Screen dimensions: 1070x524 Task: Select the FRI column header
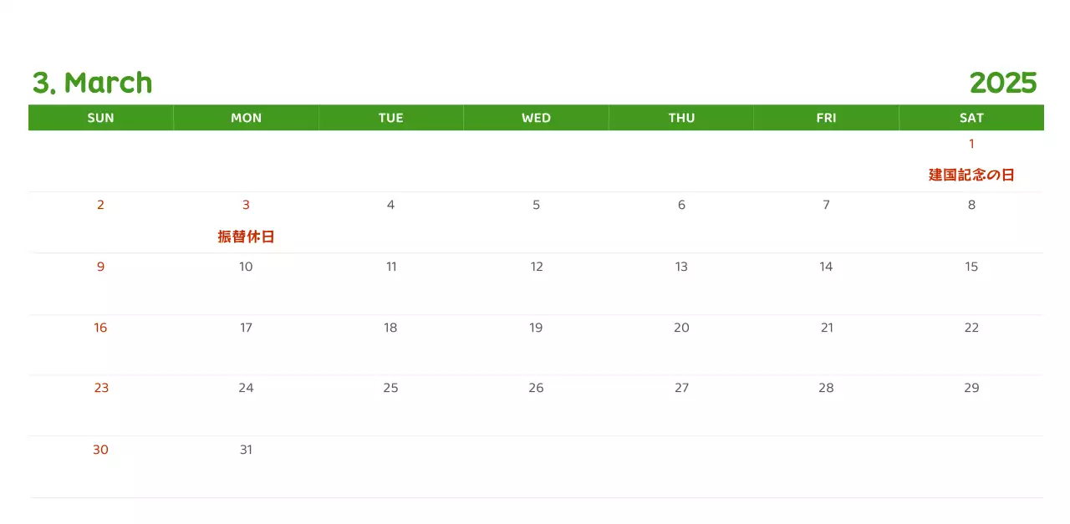[x=826, y=118]
